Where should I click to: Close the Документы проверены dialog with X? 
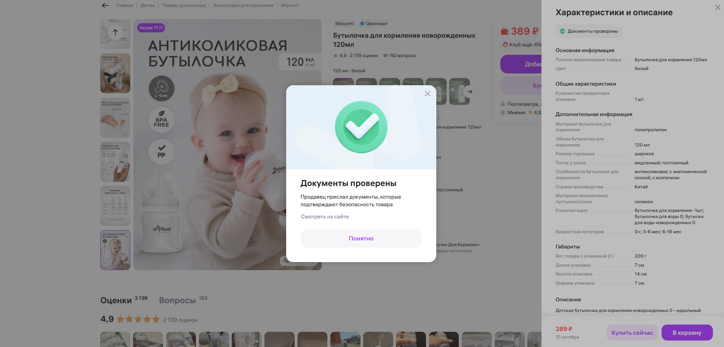(427, 94)
